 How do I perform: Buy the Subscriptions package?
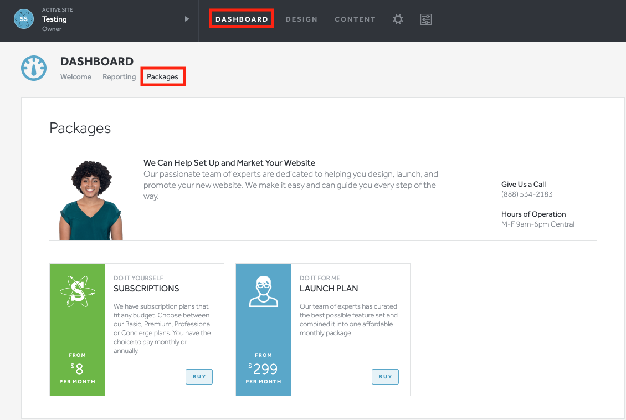coord(199,376)
